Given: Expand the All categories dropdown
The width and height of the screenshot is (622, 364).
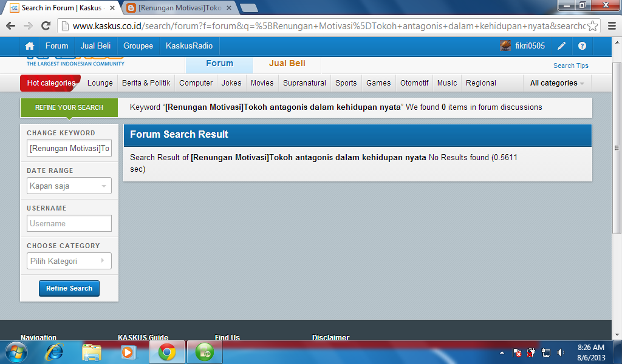Looking at the screenshot, I should tap(557, 83).
